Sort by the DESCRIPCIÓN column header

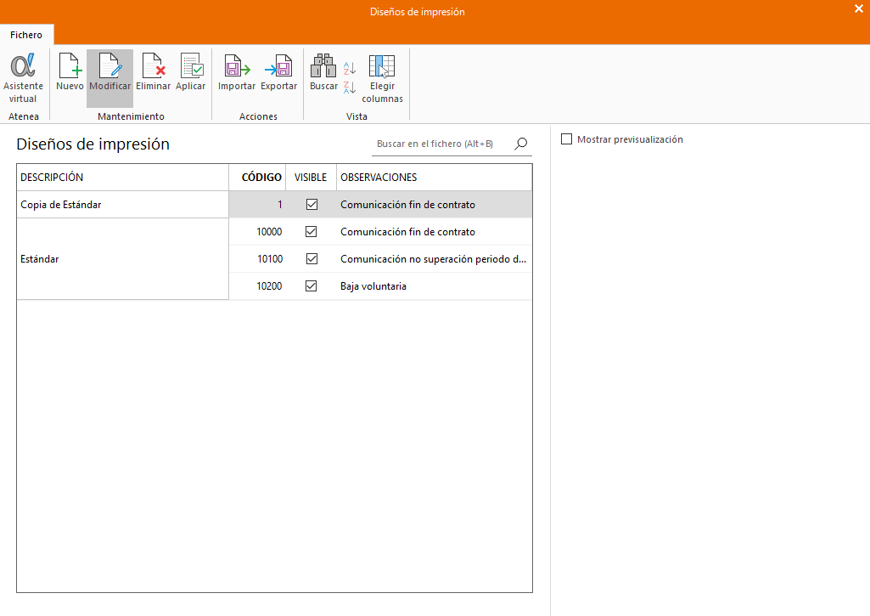122,178
